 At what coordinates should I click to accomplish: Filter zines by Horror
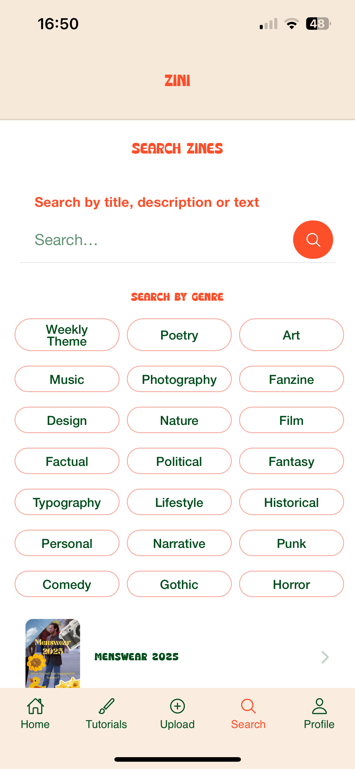[292, 584]
